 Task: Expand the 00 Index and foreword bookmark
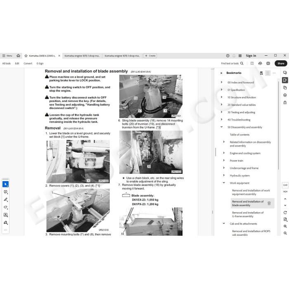(222, 82)
